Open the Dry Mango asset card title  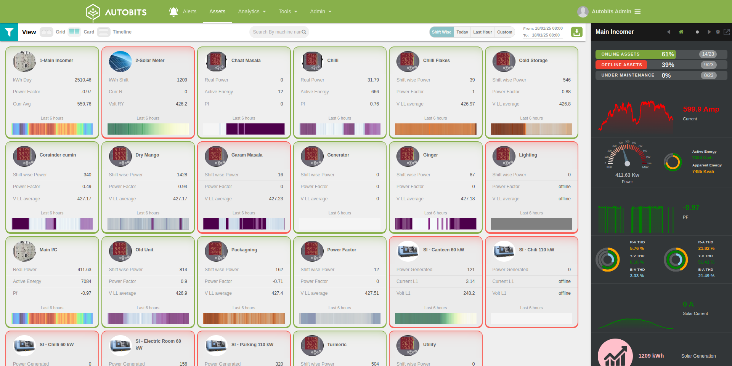(x=147, y=155)
